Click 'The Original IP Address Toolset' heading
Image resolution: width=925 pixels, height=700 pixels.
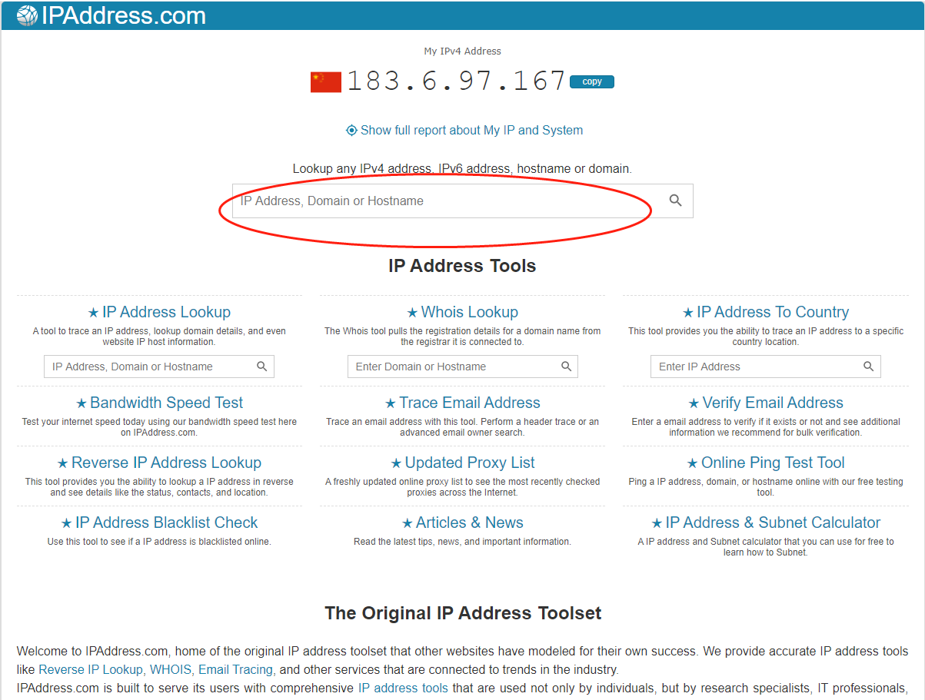463,613
